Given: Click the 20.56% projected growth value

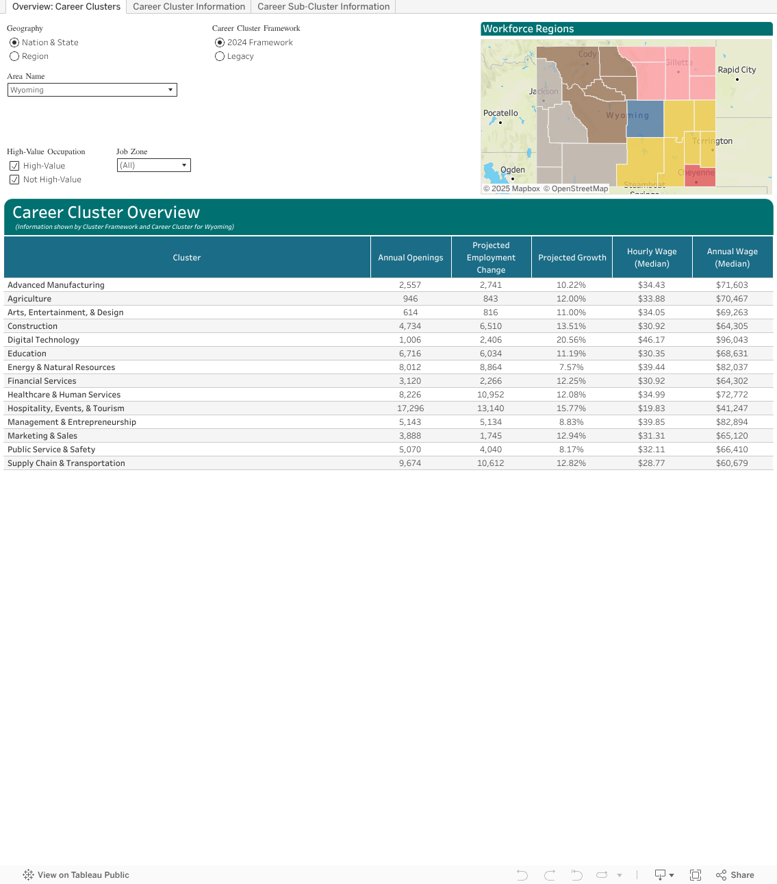Looking at the screenshot, I should (571, 340).
